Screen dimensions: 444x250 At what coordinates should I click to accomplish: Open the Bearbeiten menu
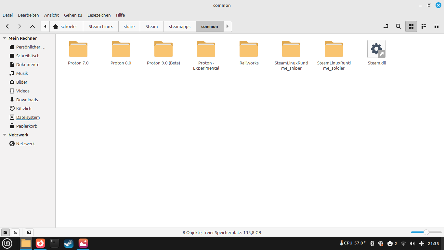point(28,15)
